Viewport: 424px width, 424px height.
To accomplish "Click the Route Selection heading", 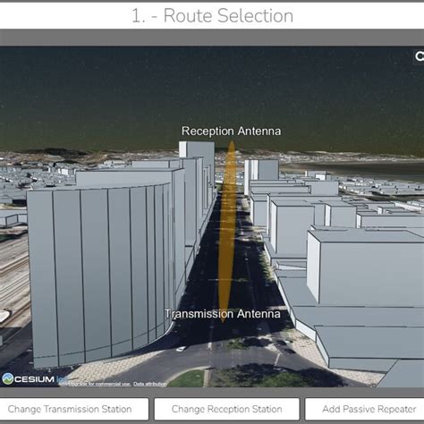I will point(212,15).
